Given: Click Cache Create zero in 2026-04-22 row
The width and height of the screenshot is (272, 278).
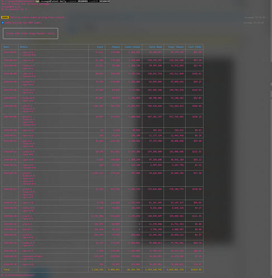Looking at the screenshot, I should coord(139,230).
